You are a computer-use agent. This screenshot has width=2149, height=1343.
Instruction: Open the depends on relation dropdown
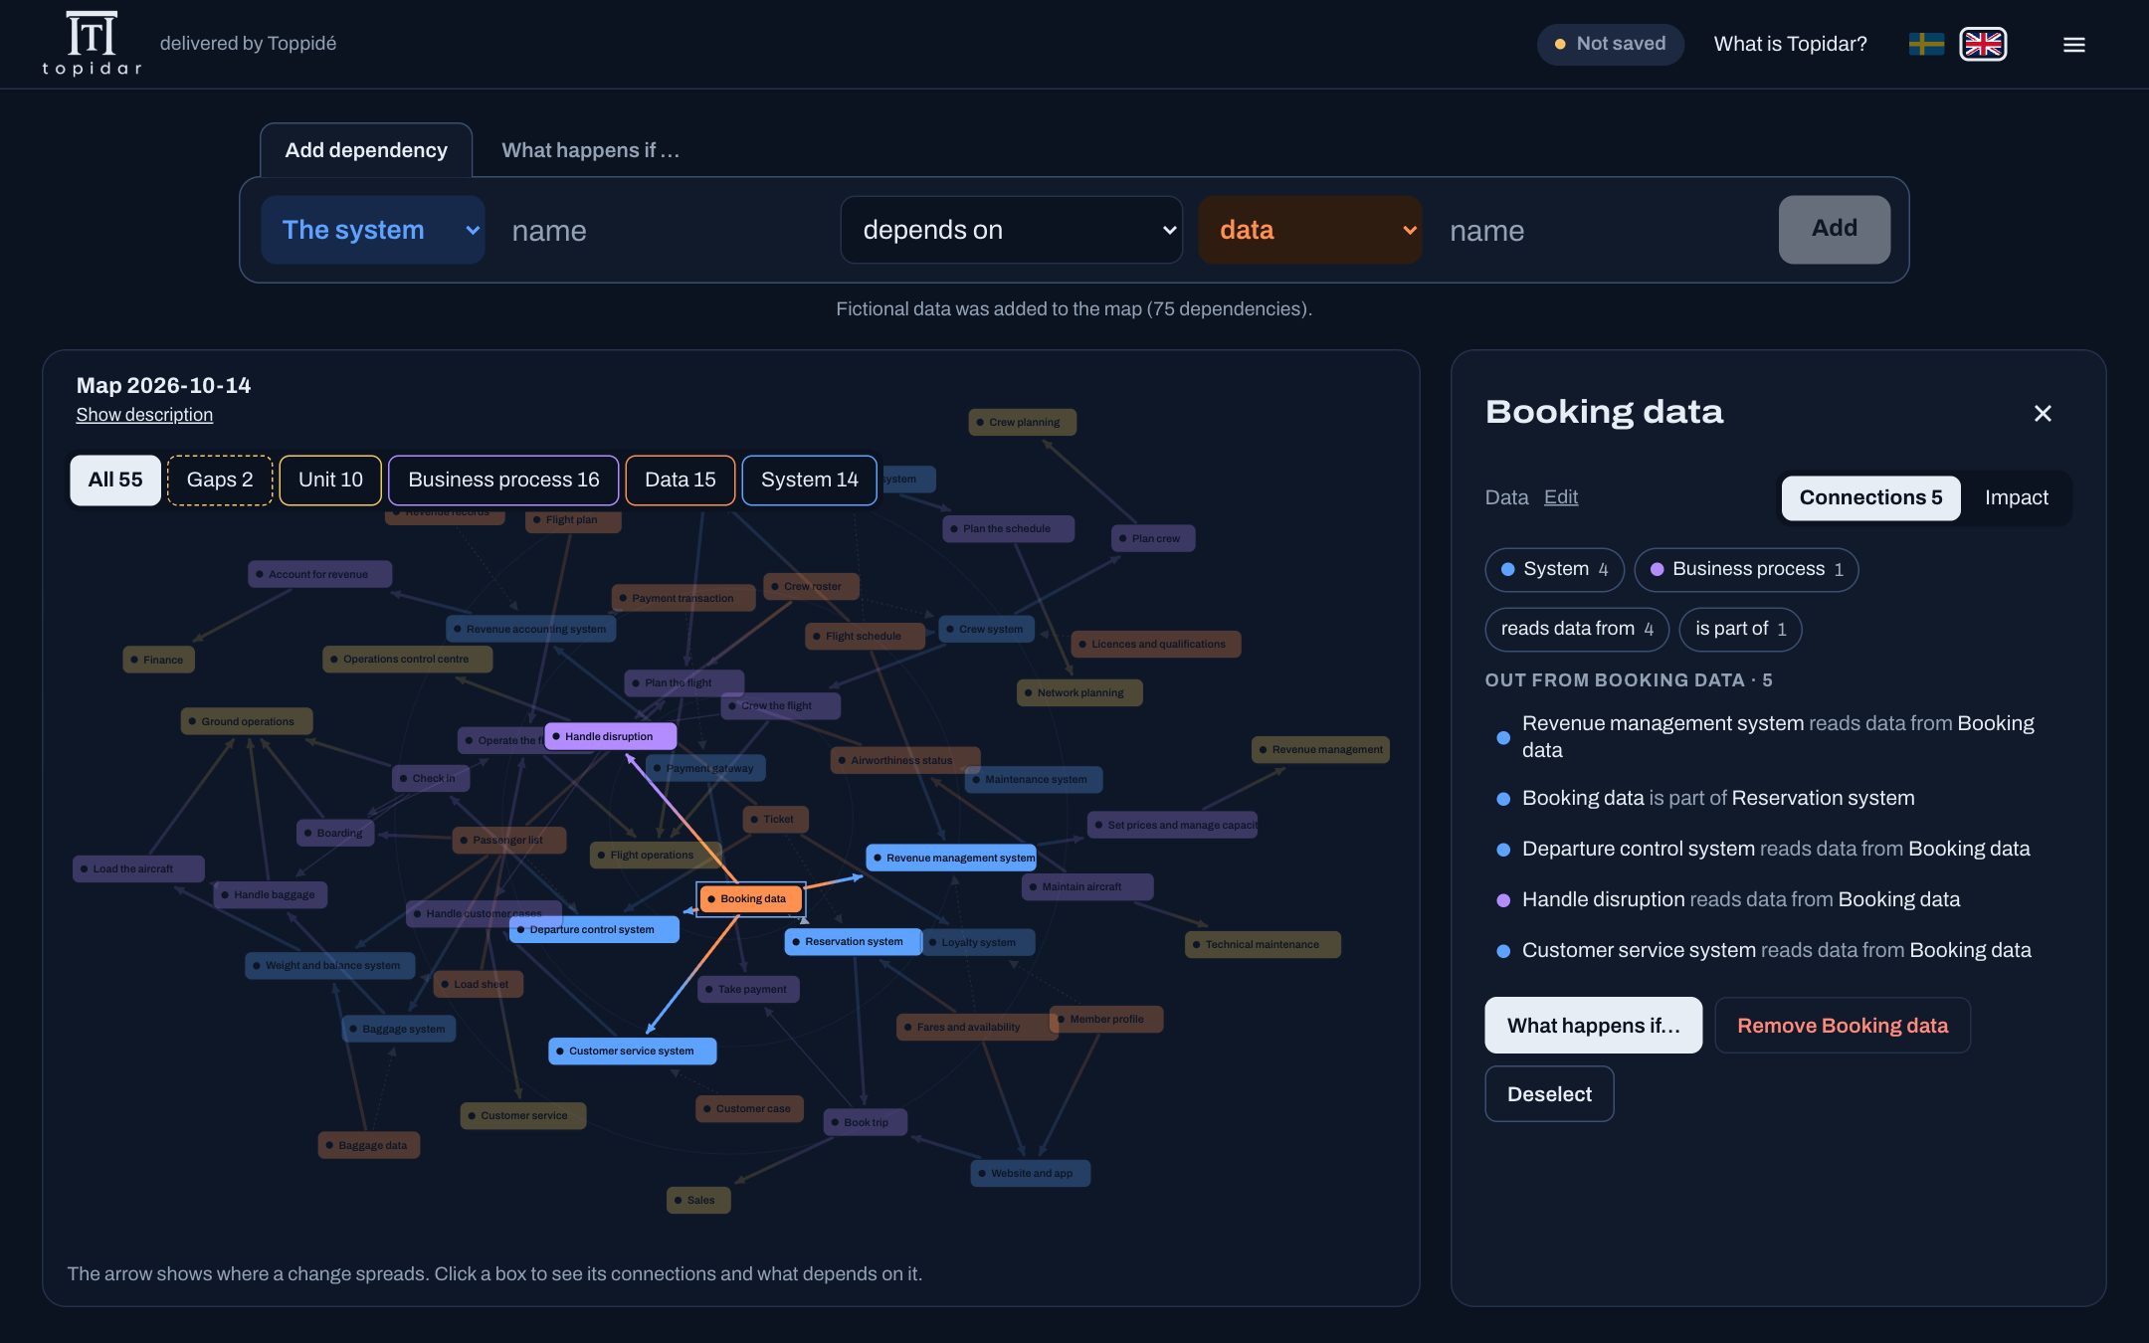1011,230
